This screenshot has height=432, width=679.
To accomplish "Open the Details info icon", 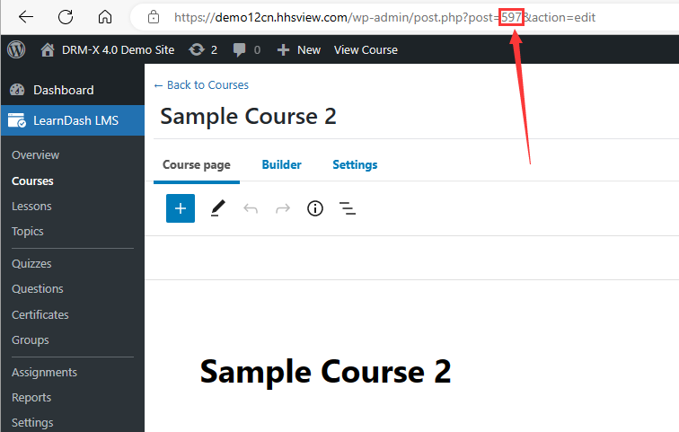I will coord(315,208).
